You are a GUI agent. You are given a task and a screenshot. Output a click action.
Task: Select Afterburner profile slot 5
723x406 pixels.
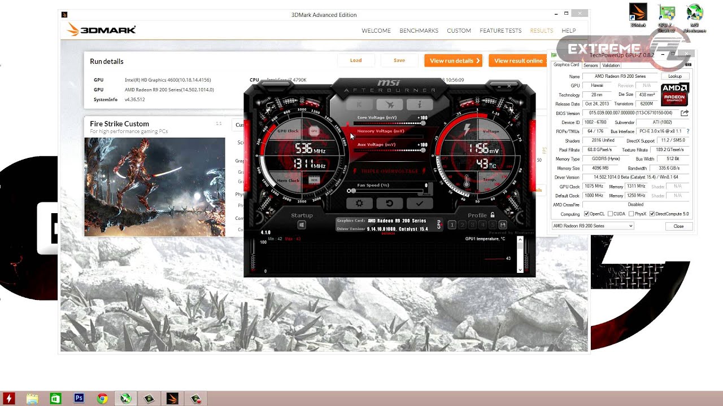493,225
